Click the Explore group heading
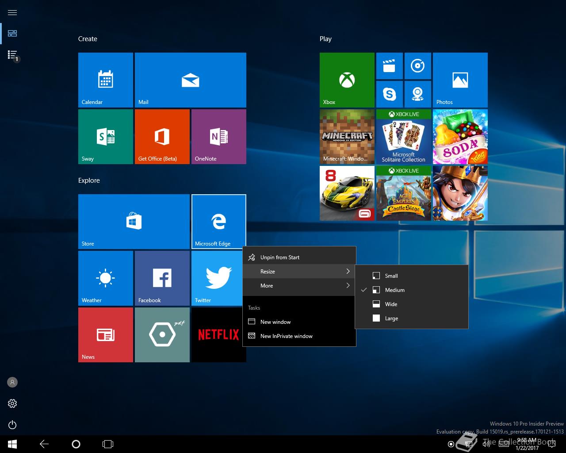 pyautogui.click(x=89, y=180)
